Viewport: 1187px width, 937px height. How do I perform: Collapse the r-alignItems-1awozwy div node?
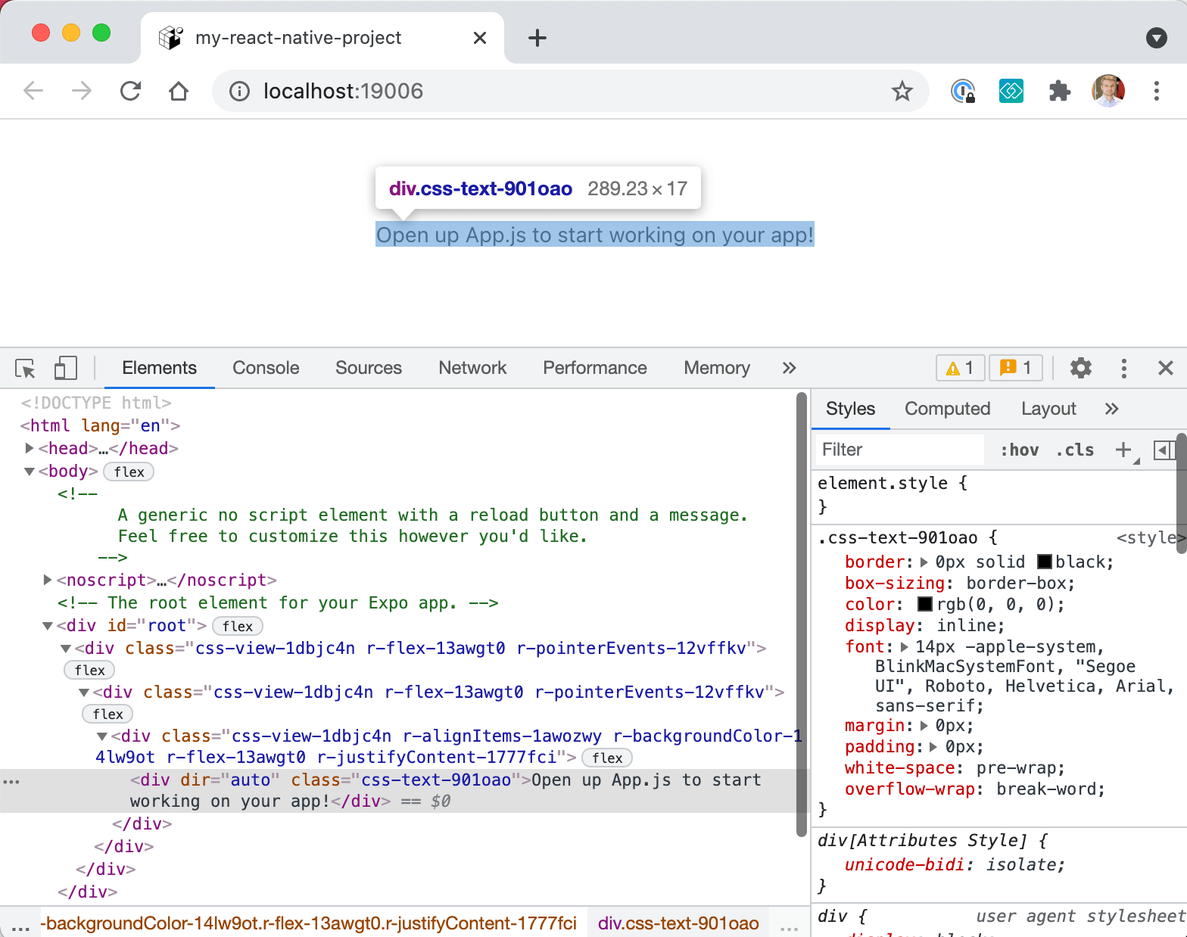point(102,736)
